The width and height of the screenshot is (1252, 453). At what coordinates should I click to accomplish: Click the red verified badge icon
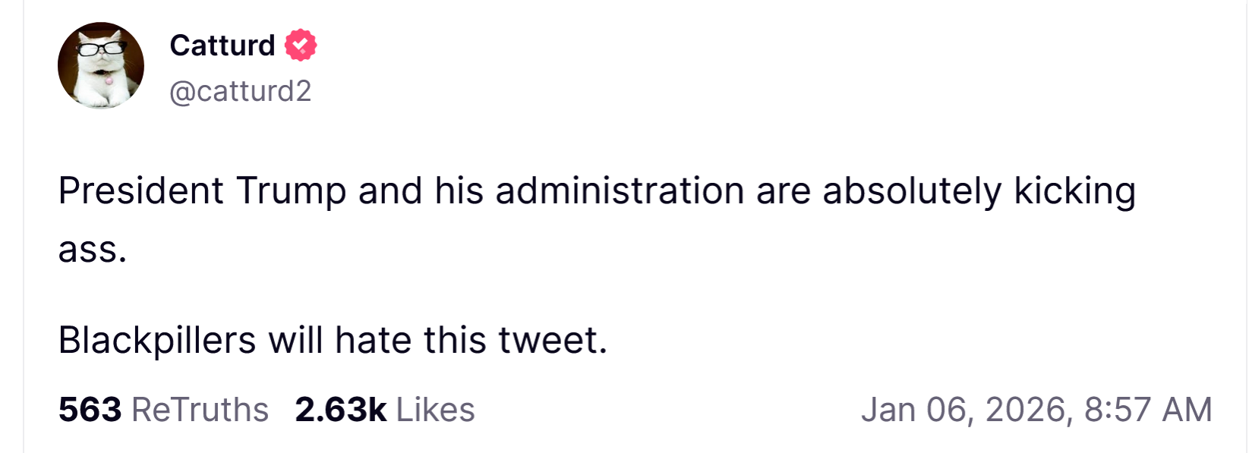point(301,46)
